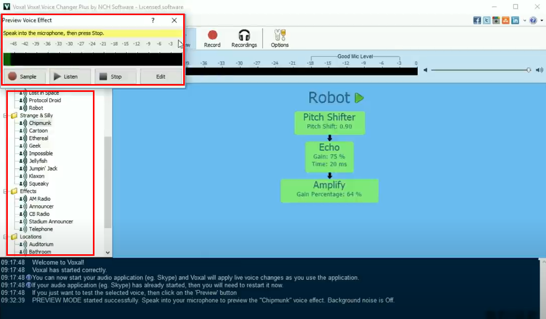
Task: Click the main window microphone level meter
Action: 302,72
